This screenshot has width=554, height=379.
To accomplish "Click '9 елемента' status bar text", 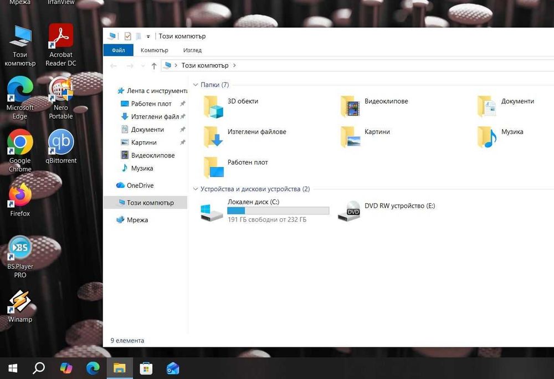I will pyautogui.click(x=127, y=341).
